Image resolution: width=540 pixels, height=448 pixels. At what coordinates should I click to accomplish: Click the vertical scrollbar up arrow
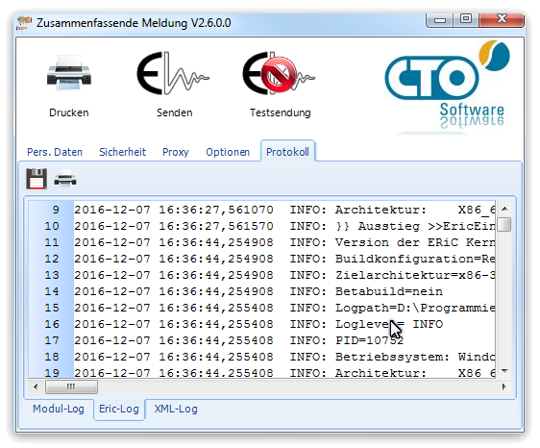[x=504, y=209]
